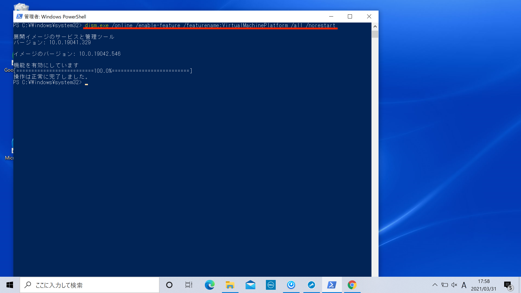Toggle the IME input mode 'A' indicator
Image resolution: width=521 pixels, height=293 pixels.
coord(464,285)
